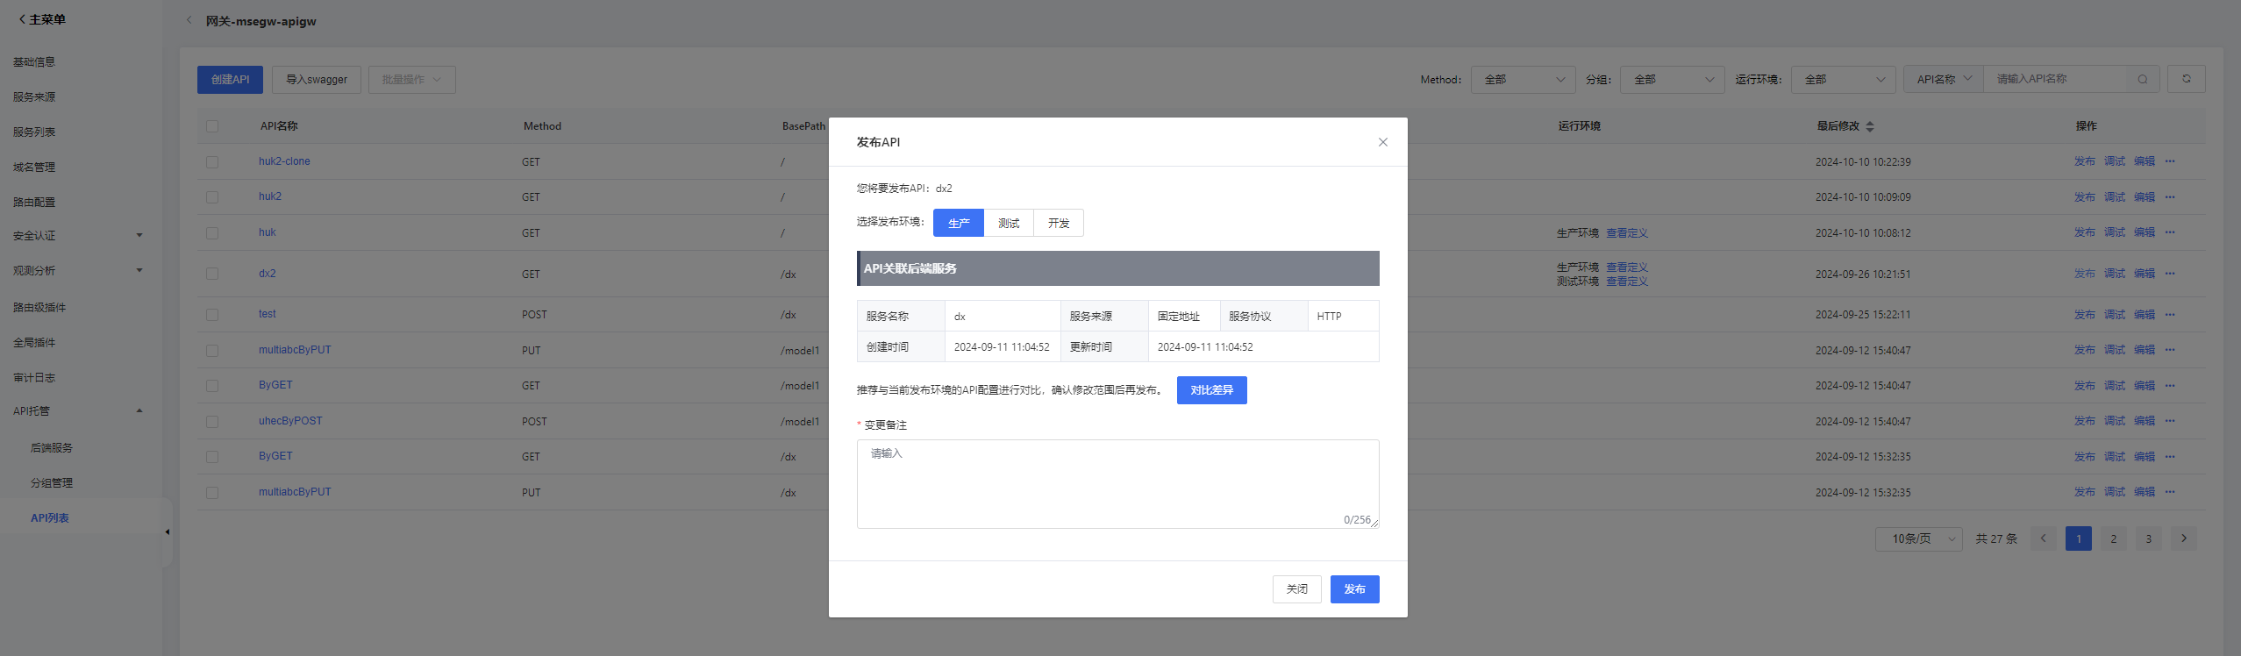Focus the 变更备注 textarea
The height and width of the screenshot is (656, 2241).
pos(1117,484)
